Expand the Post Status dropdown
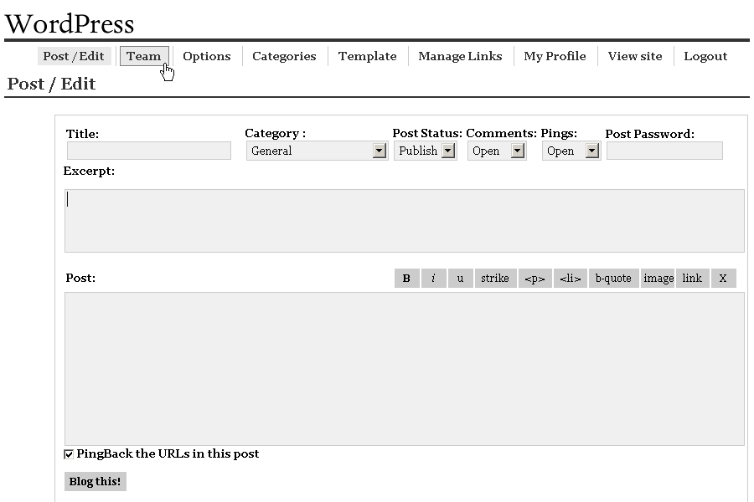 (x=425, y=151)
